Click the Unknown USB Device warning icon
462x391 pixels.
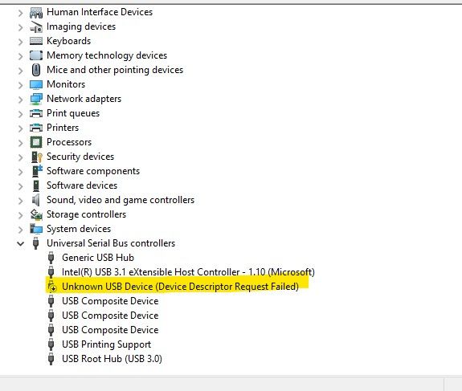pyautogui.click(x=52, y=287)
